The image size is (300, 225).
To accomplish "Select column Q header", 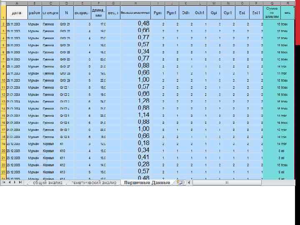I will [272, 3].
